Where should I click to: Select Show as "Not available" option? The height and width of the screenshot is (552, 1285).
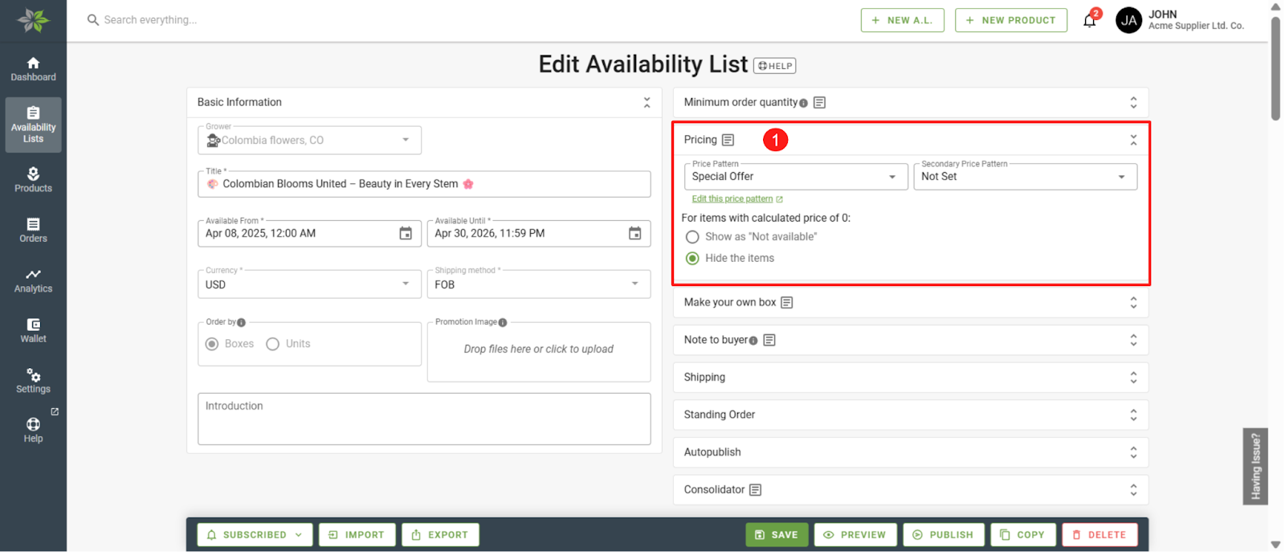point(692,237)
